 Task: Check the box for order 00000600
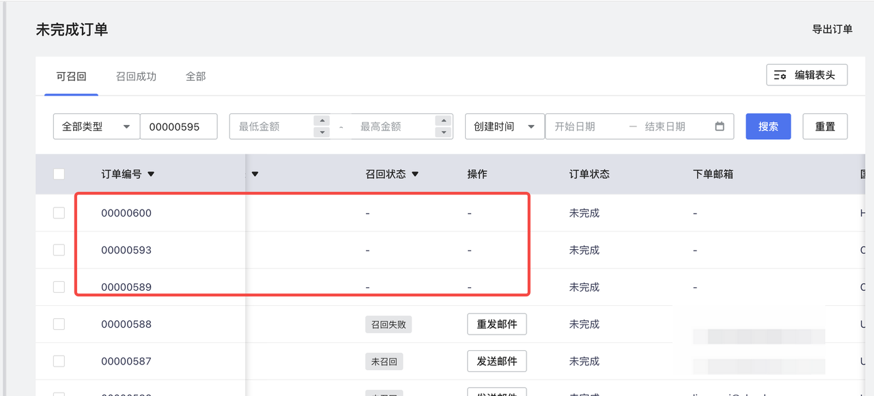pos(59,213)
